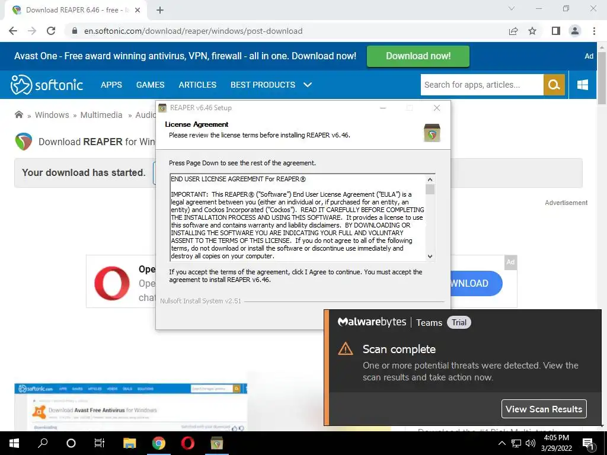Click the Softonic search field
The image size is (607, 455).
coord(482,85)
